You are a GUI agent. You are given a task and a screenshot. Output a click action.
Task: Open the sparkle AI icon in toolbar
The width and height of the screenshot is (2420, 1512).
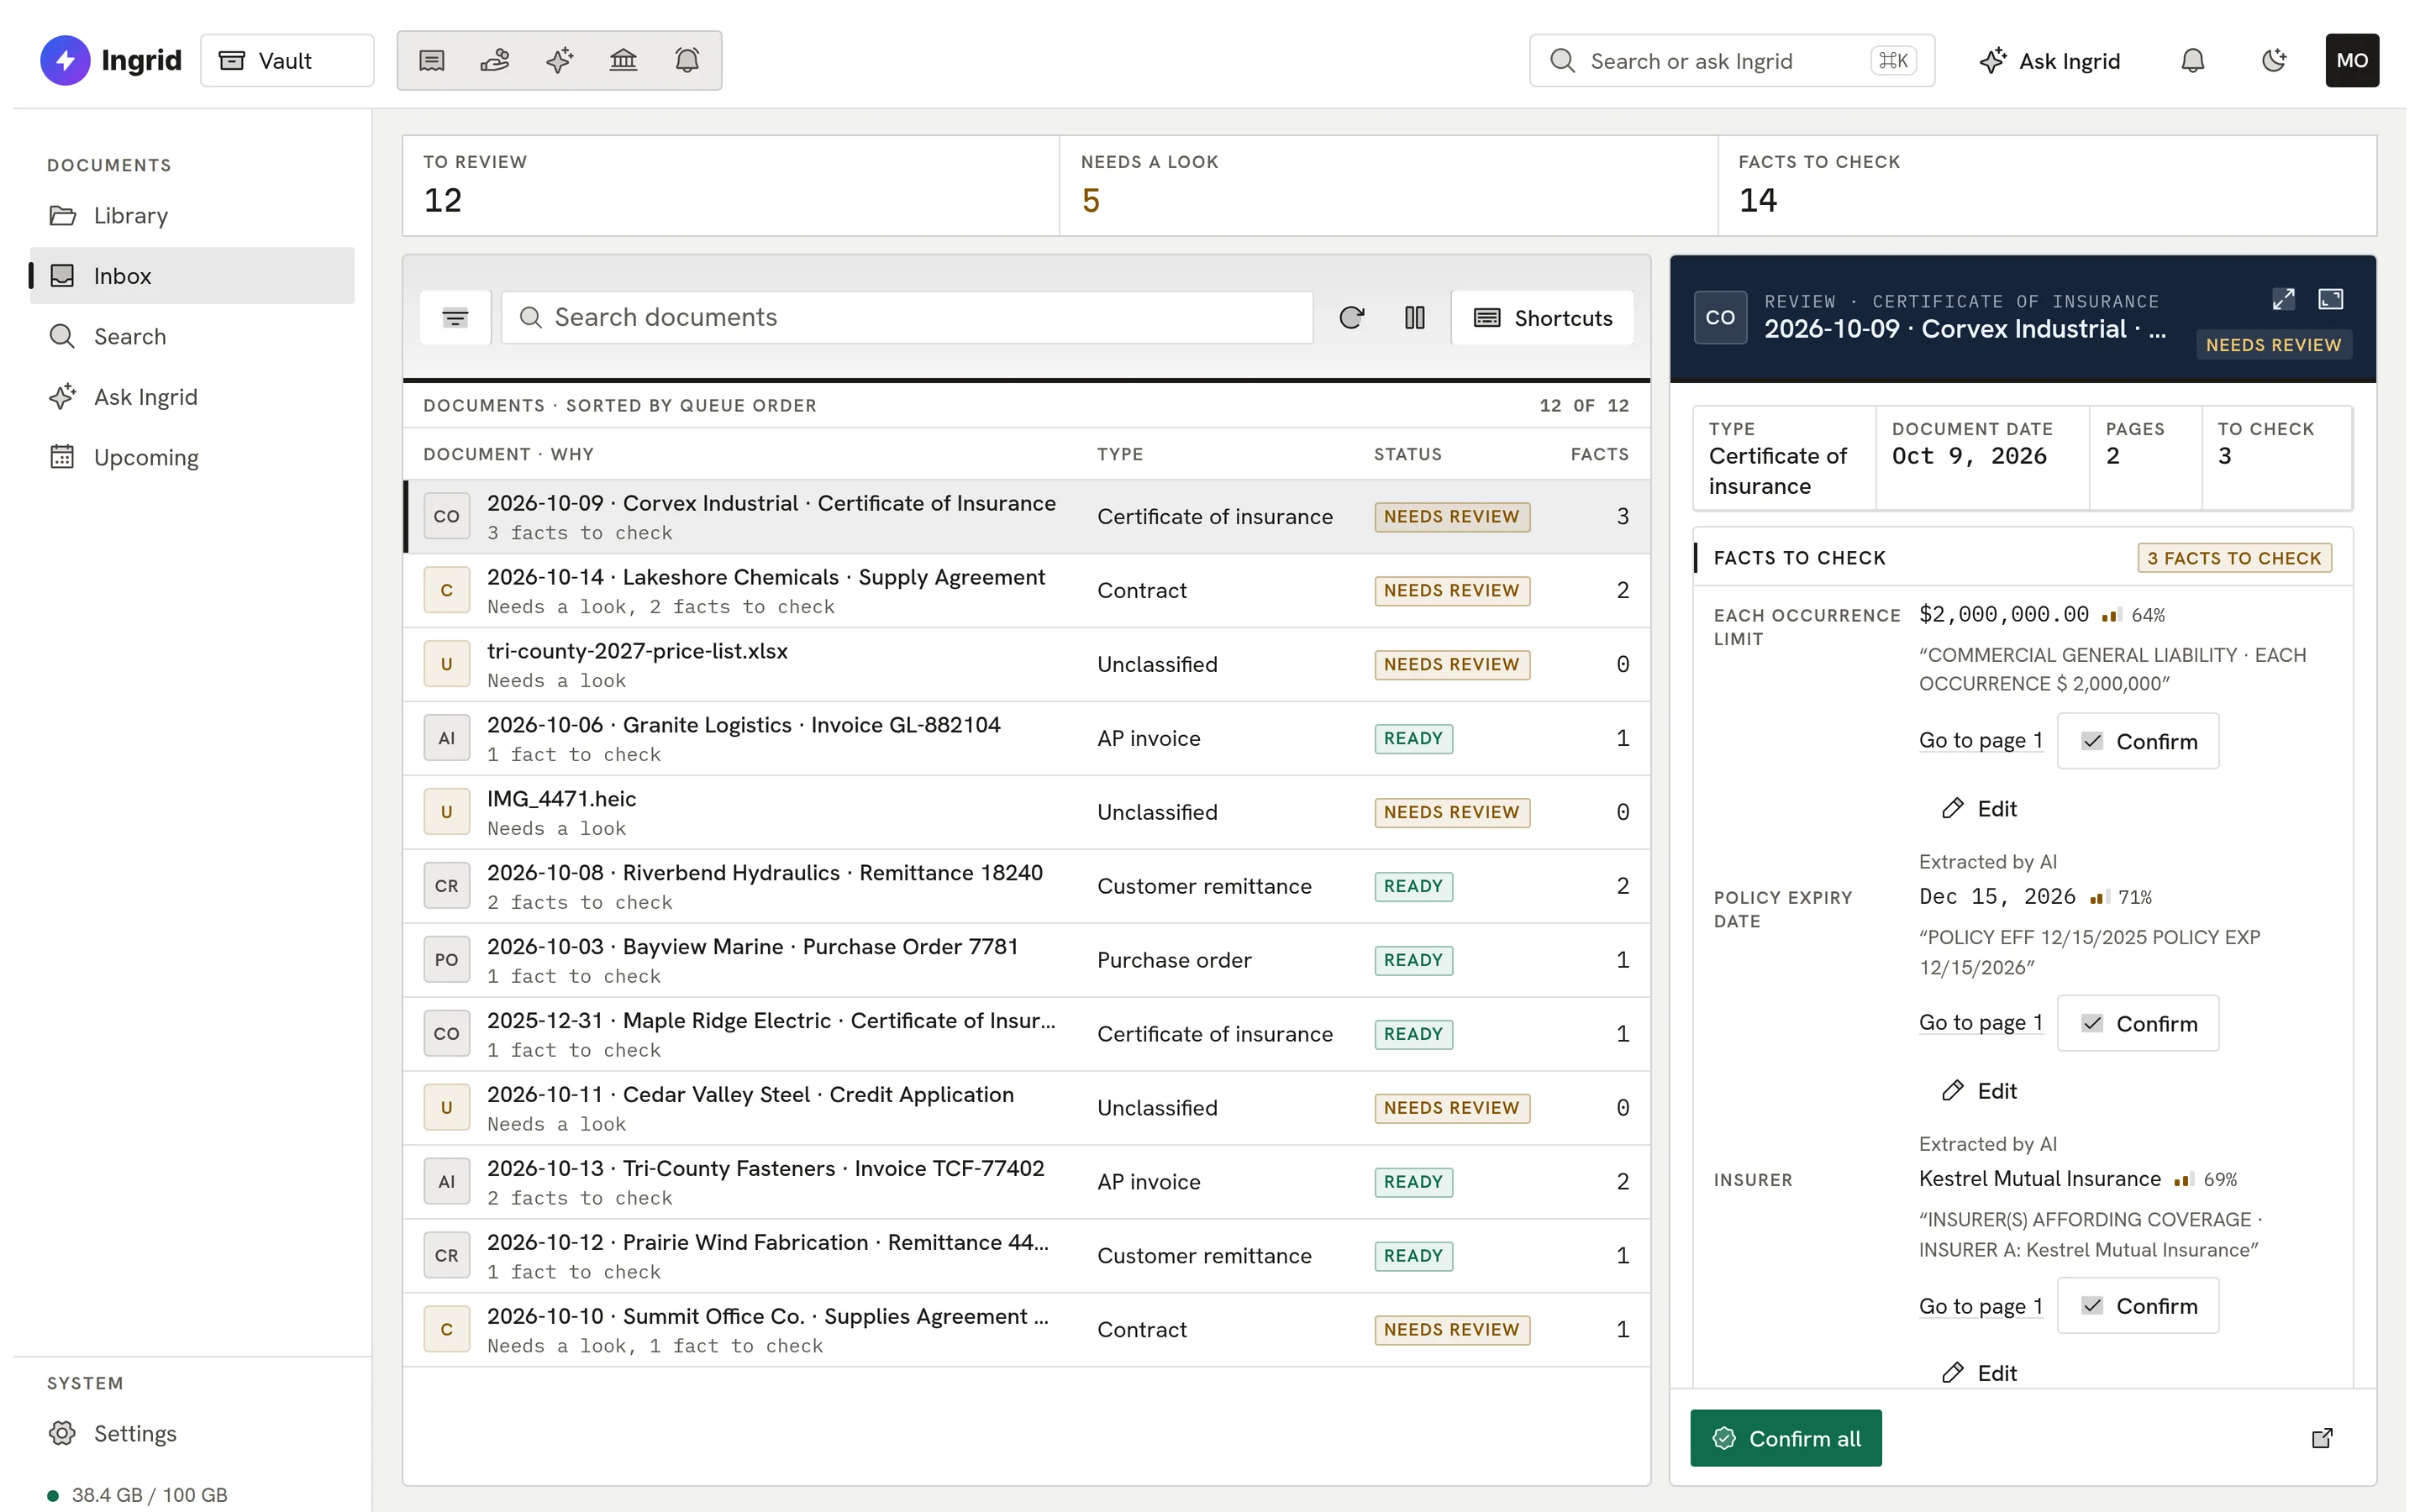click(x=559, y=61)
